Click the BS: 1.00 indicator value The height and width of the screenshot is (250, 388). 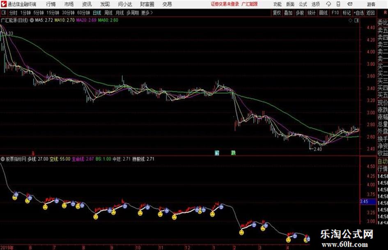(103, 159)
